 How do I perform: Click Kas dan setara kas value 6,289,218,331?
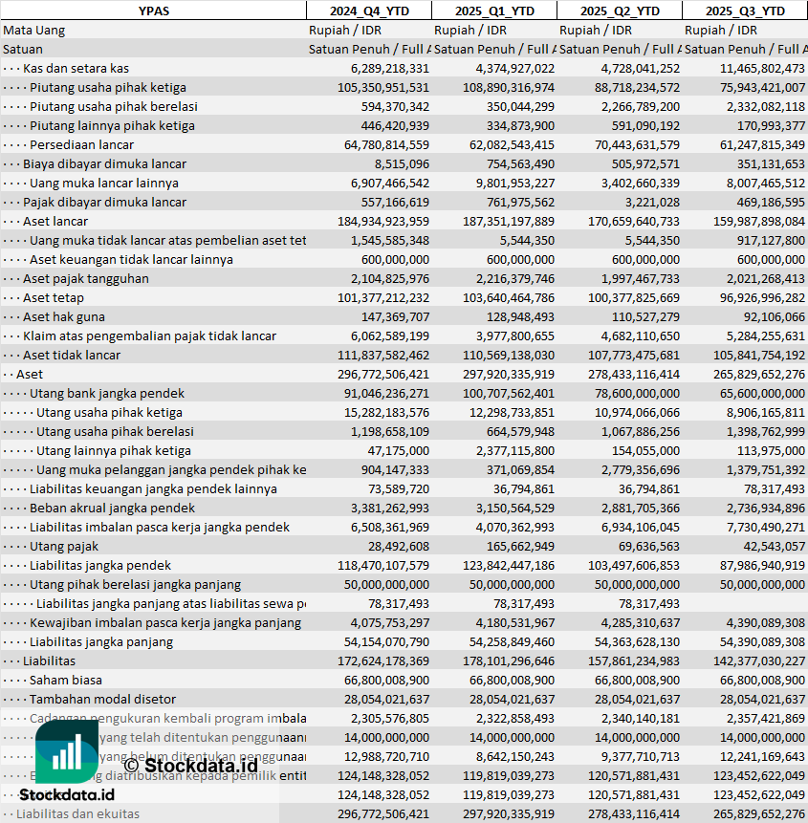(x=389, y=69)
